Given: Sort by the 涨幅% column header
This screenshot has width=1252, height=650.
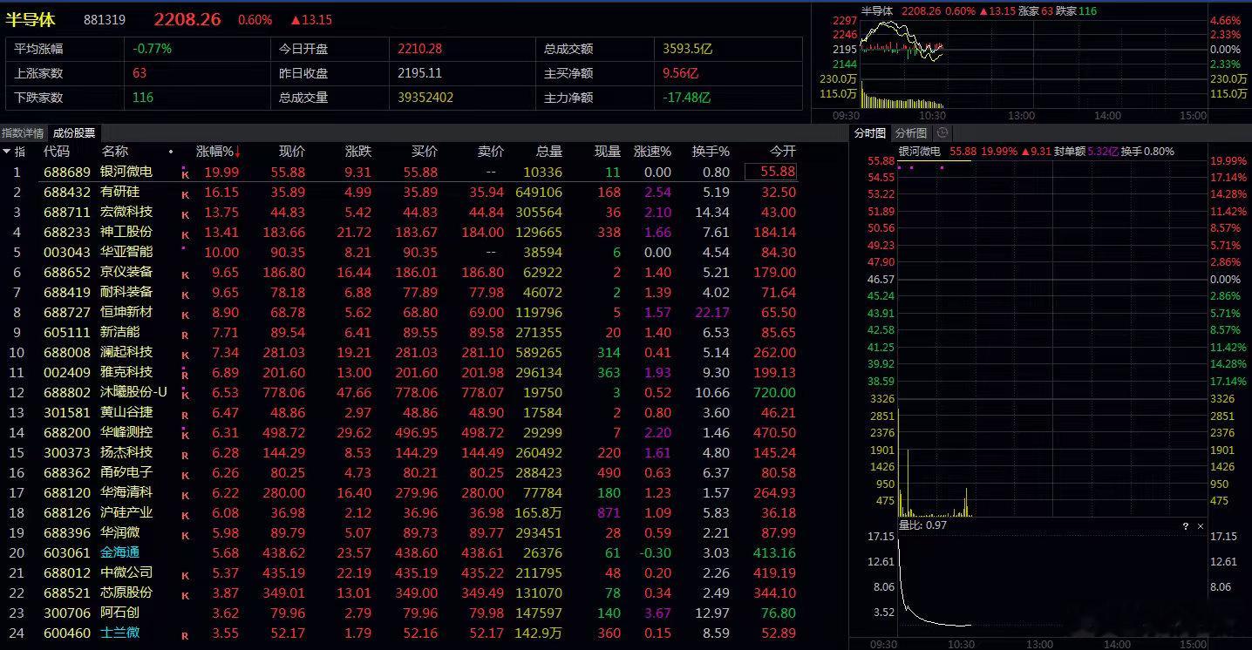Looking at the screenshot, I should coord(218,152).
